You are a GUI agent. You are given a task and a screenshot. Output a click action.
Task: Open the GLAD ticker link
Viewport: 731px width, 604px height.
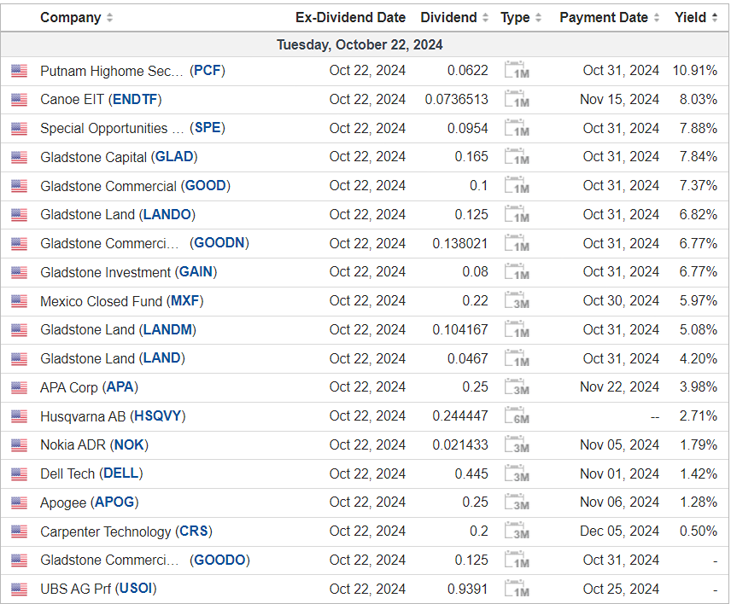tap(174, 157)
